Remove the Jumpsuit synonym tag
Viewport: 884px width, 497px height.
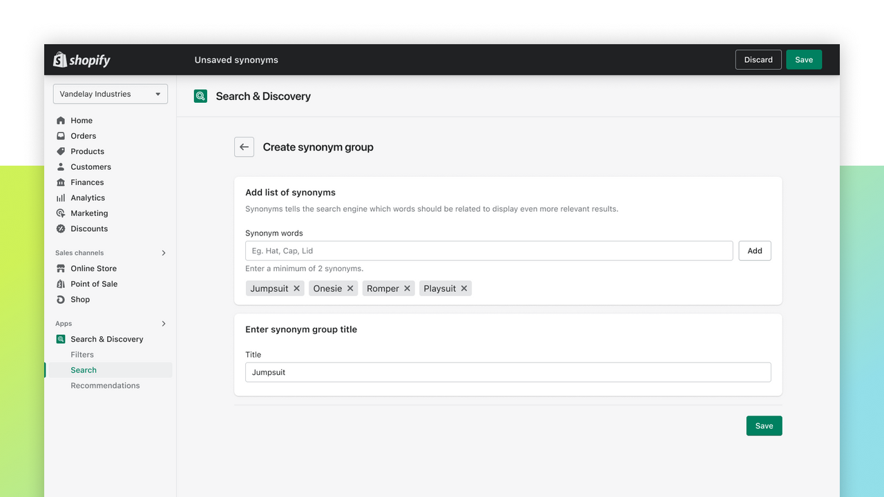(x=297, y=289)
